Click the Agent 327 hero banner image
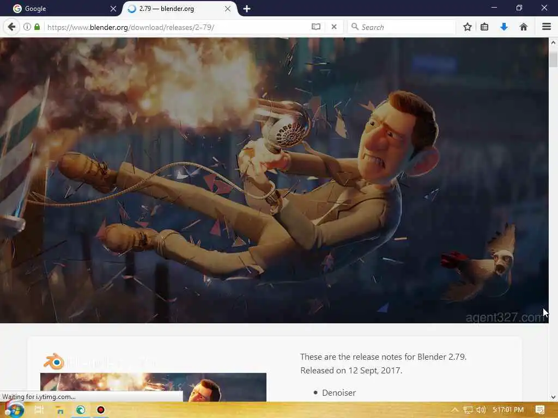 (274, 180)
